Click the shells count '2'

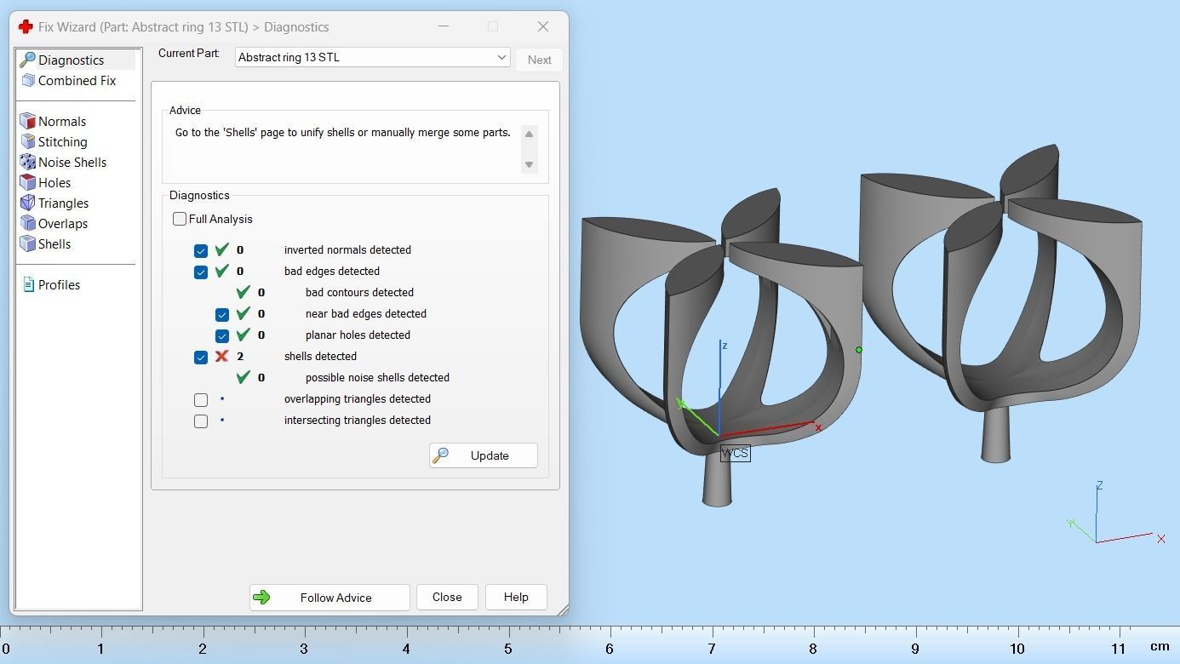(240, 357)
